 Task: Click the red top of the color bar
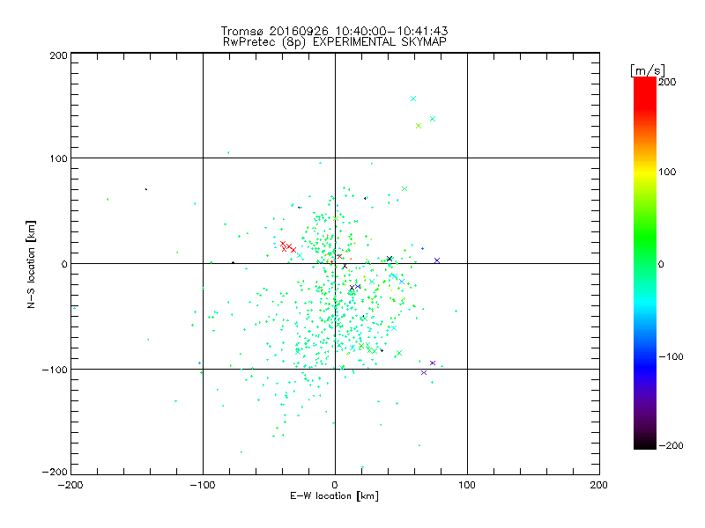pos(644,83)
